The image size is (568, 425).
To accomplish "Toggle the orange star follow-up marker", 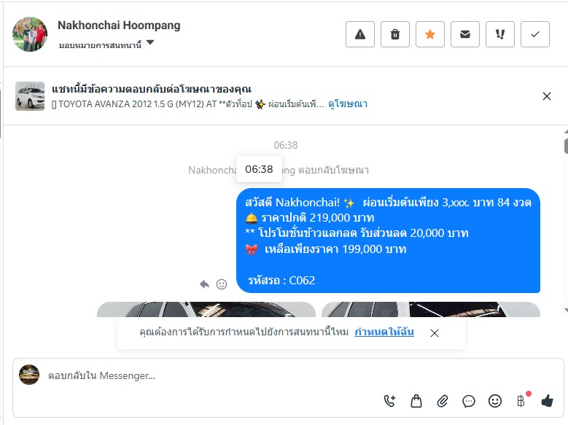I will pyautogui.click(x=430, y=34).
